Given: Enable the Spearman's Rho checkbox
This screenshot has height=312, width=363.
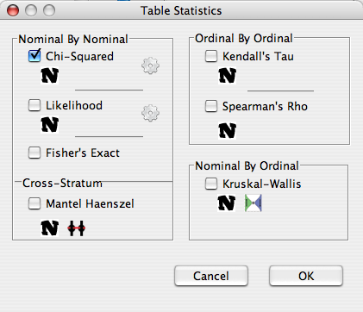Looking at the screenshot, I should [211, 106].
